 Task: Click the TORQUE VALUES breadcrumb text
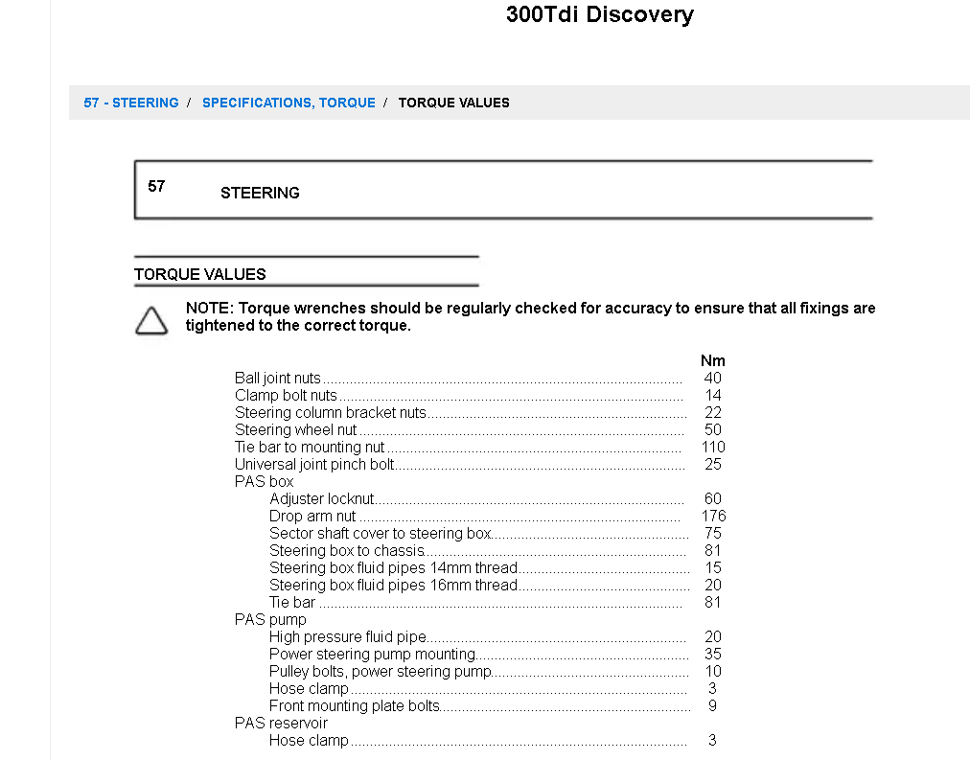tap(454, 103)
